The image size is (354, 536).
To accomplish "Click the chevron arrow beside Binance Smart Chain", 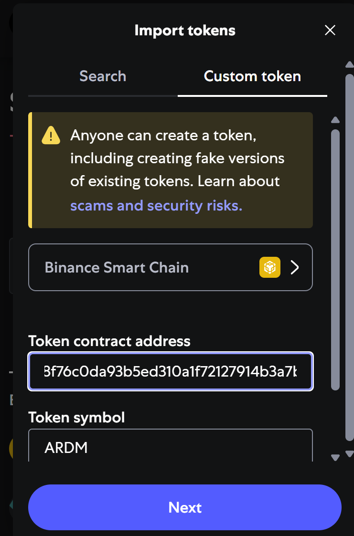I will (295, 267).
